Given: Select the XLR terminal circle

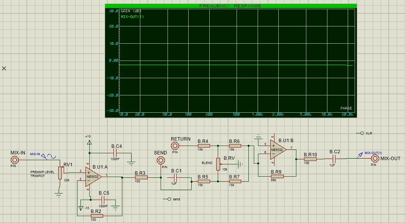Looking at the screenshot, I should [362, 133].
